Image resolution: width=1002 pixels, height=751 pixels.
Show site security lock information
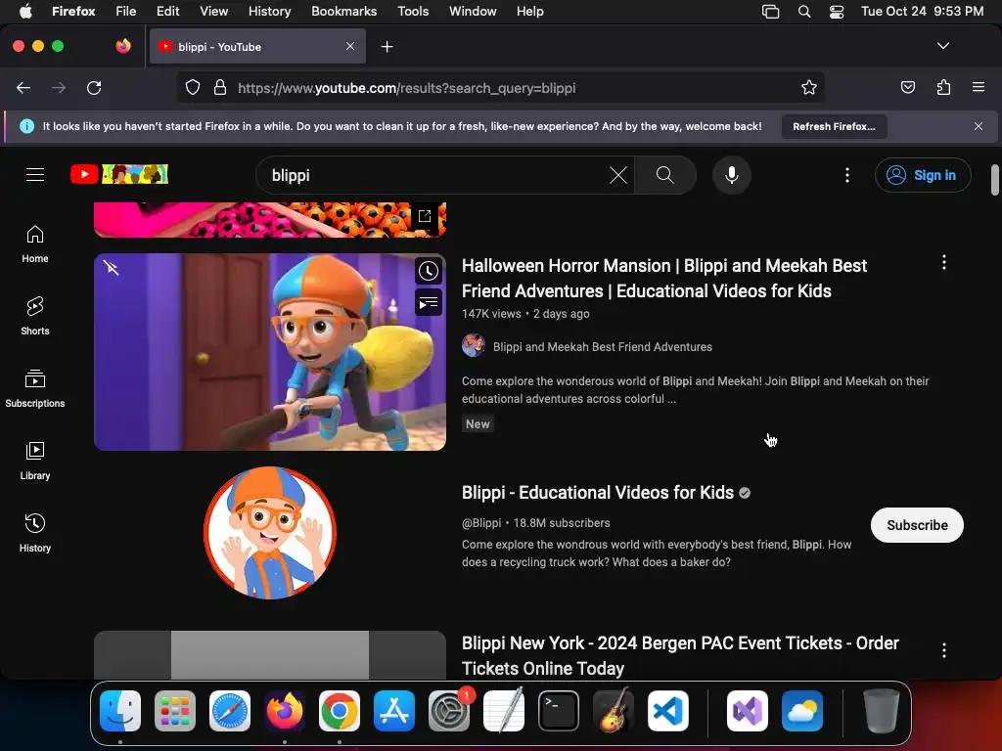coord(220,87)
